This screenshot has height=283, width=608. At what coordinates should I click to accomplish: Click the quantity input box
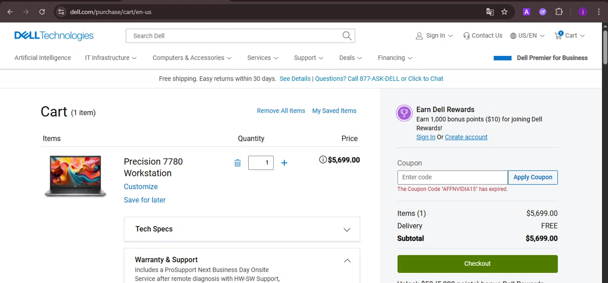(261, 163)
